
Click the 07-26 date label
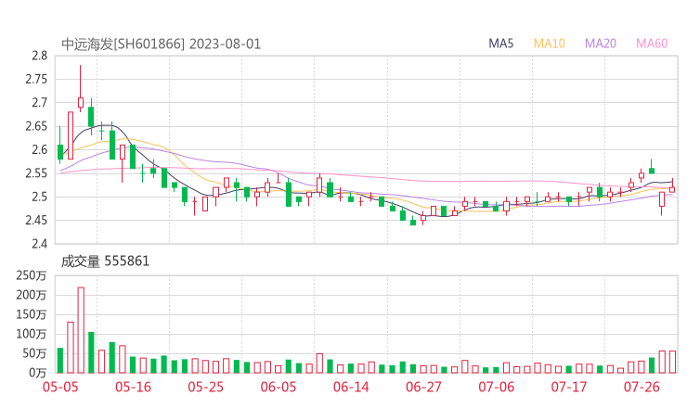(x=642, y=387)
